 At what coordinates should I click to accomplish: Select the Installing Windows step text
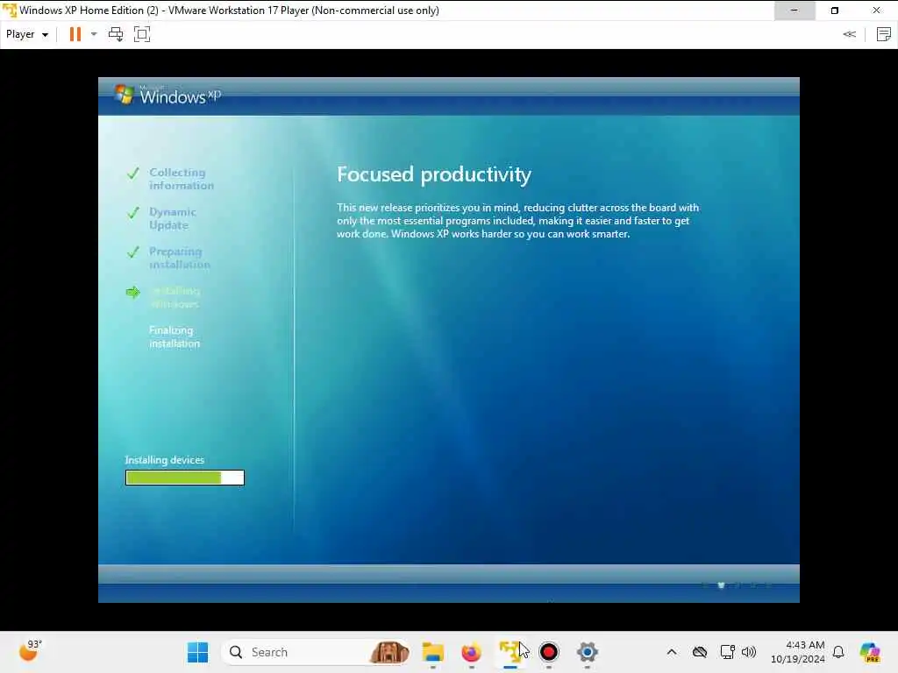coord(175,298)
